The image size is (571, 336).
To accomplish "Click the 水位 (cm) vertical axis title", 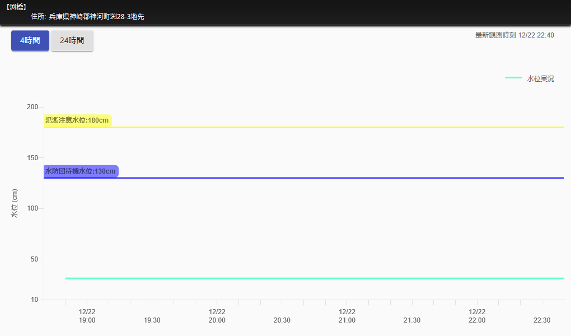I will (x=15, y=203).
